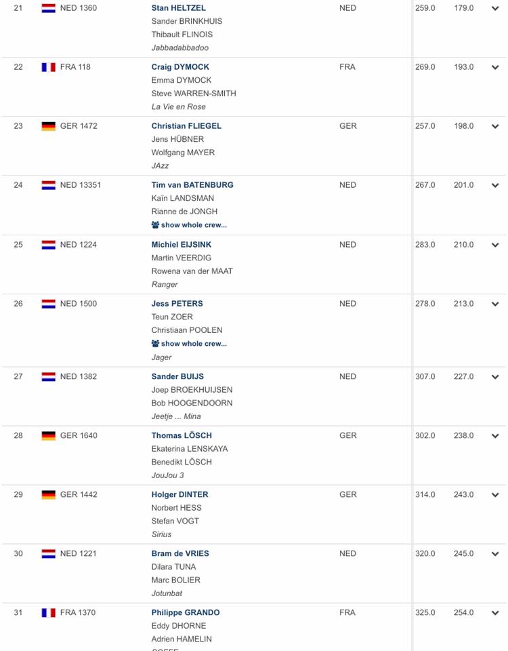Click the crew icon under Christiaan POOLEN
508x651 pixels.
coord(155,344)
